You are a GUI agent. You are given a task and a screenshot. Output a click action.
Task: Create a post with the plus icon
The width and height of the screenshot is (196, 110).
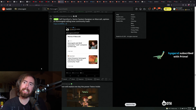click(161, 9)
